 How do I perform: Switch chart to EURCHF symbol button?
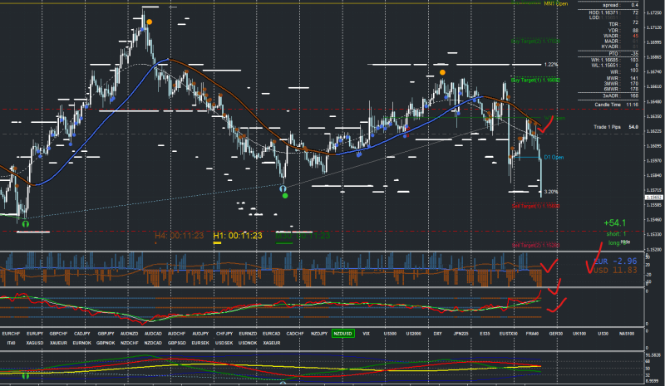tap(11, 334)
